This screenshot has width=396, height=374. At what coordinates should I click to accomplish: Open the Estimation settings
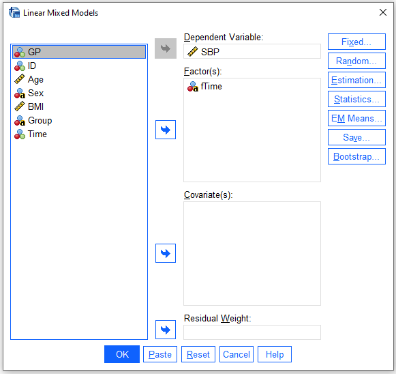pos(356,80)
